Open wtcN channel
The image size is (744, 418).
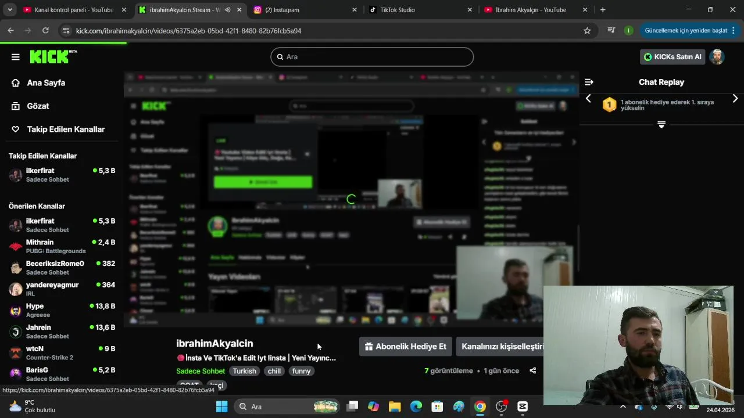click(62, 353)
